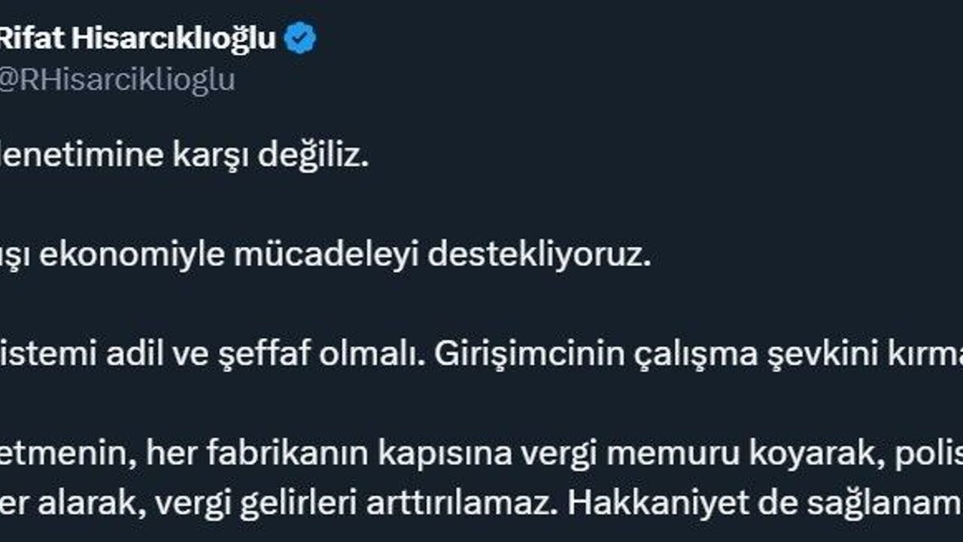
Task: Click the blue verified badge
Action: coord(300,38)
